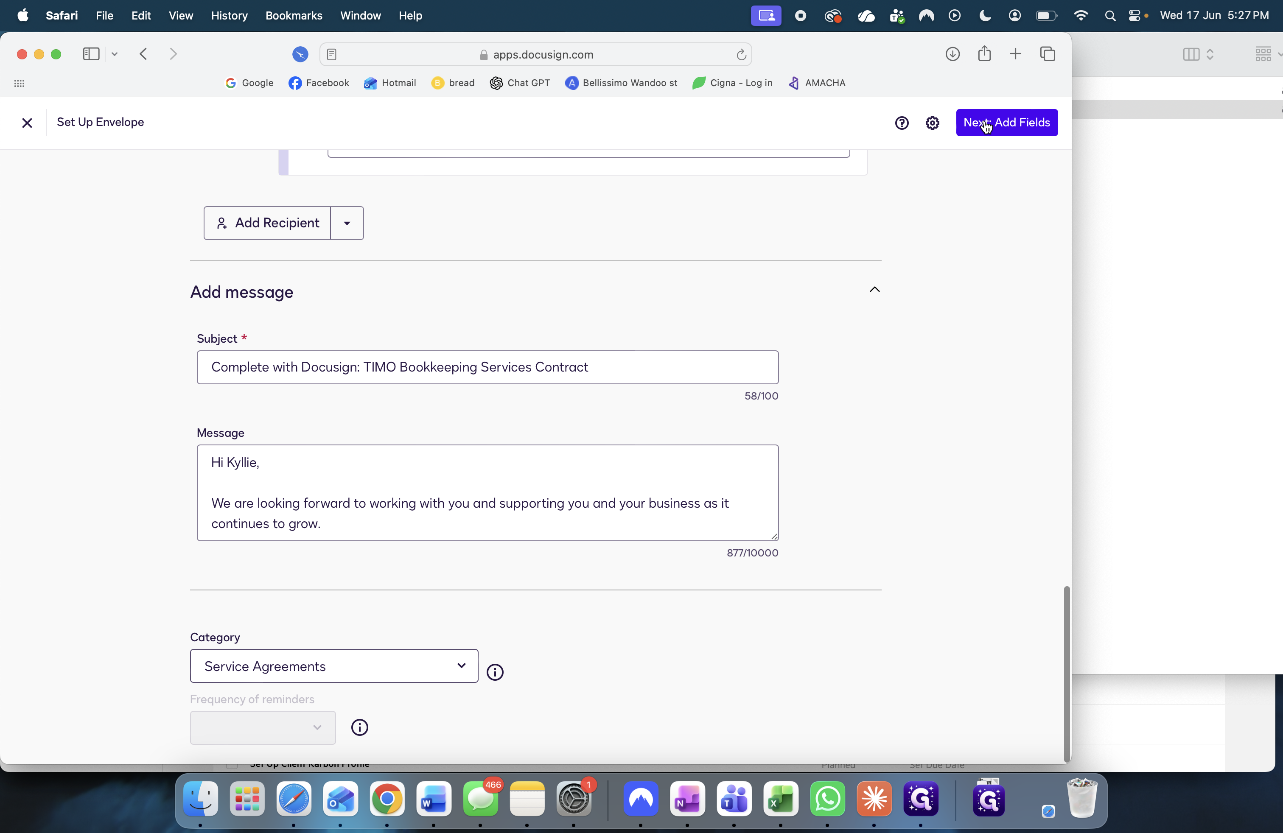Open the Cigna - Log in bookmark

click(732, 83)
